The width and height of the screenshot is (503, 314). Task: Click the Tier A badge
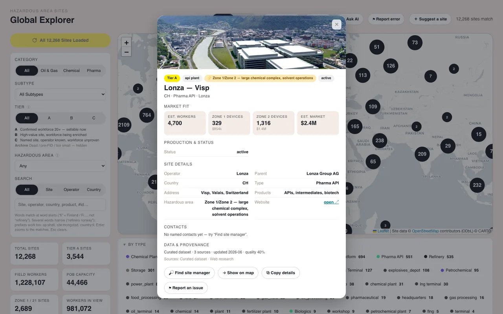coord(172,78)
